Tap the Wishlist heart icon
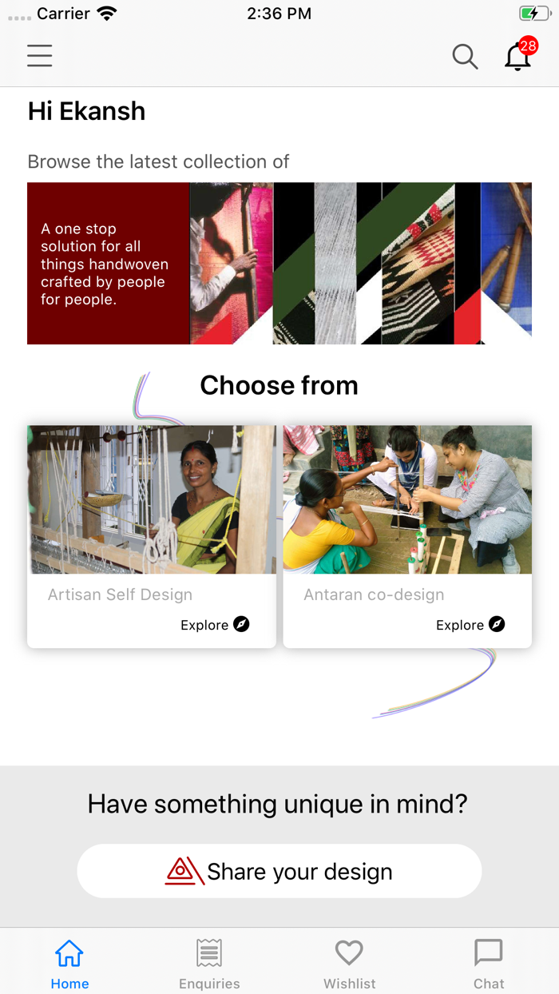The height and width of the screenshot is (994, 559). coord(349,952)
